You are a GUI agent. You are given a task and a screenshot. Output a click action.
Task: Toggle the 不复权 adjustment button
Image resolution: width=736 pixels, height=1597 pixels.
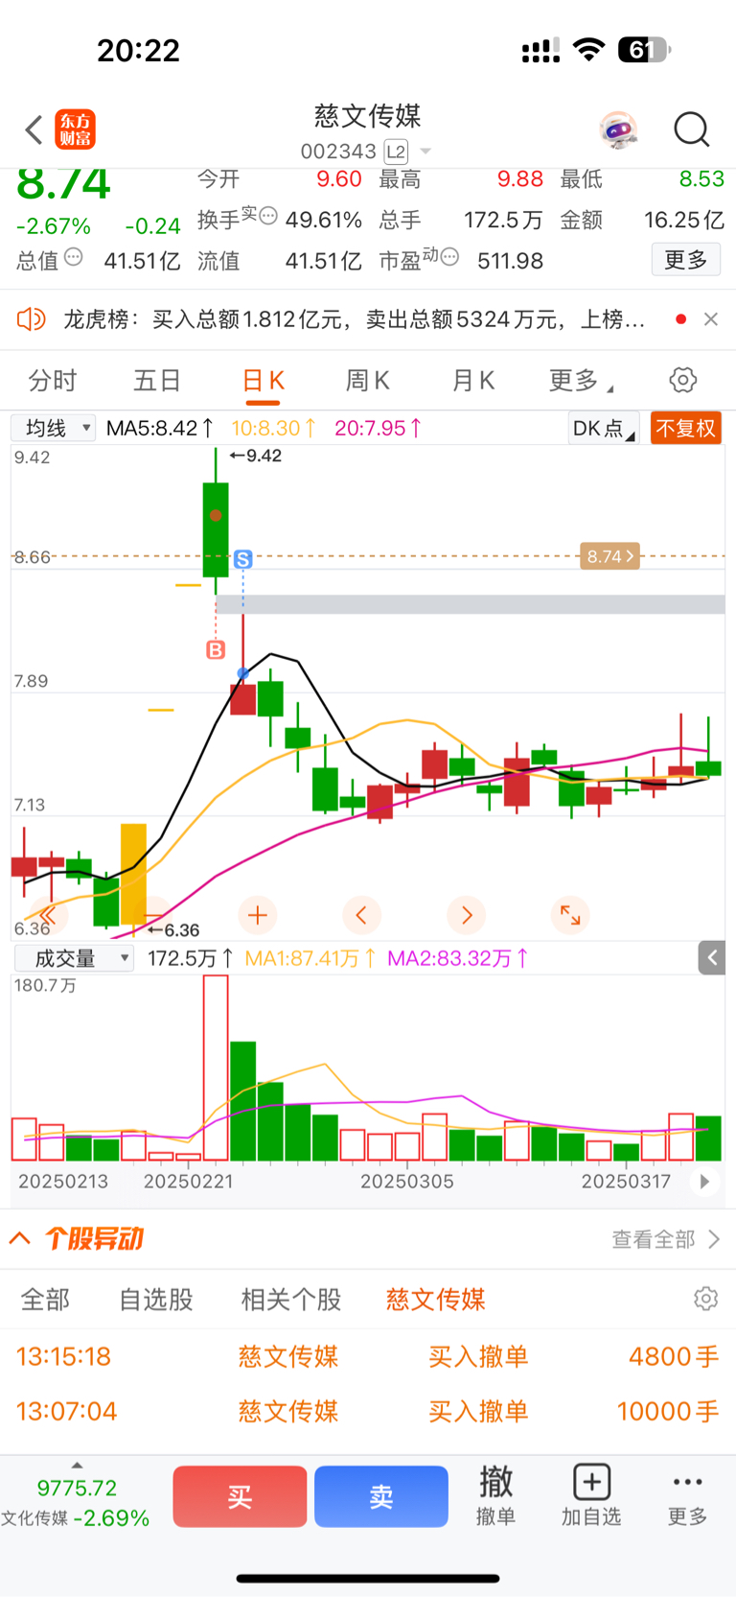pyautogui.click(x=686, y=428)
